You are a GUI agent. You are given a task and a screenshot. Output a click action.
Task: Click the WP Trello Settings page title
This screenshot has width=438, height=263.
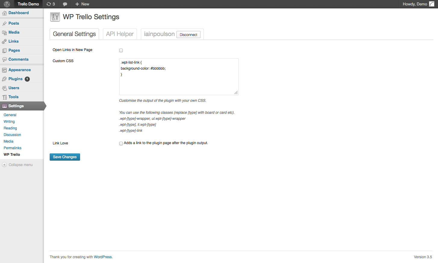[x=91, y=17]
